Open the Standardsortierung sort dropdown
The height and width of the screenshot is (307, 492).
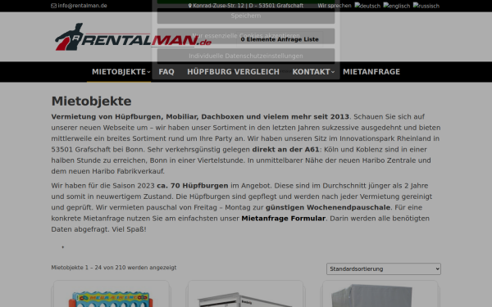click(x=384, y=269)
